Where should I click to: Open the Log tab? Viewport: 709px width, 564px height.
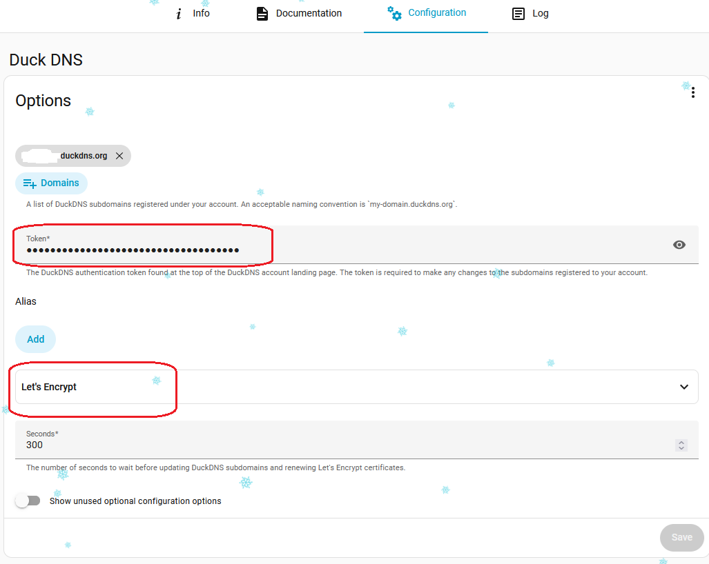pyautogui.click(x=530, y=14)
